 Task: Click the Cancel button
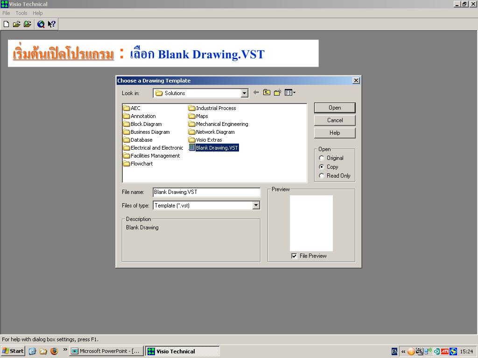pos(335,120)
